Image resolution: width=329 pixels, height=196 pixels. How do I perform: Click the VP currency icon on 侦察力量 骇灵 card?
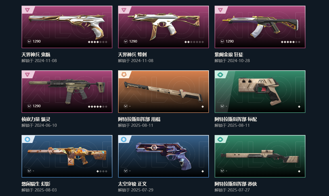[29, 106]
